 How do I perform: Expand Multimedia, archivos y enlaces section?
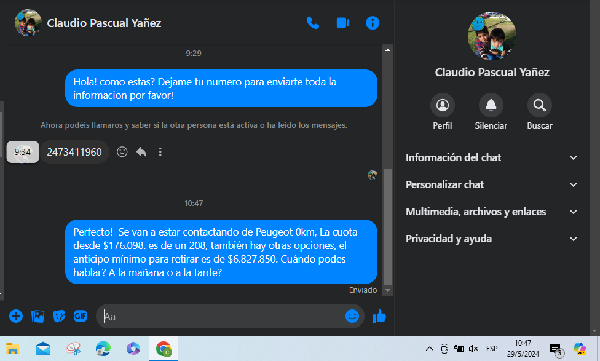tap(492, 212)
